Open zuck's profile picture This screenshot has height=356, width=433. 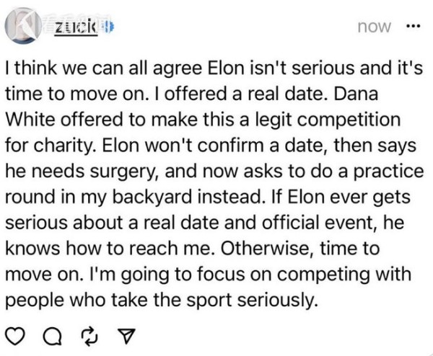coord(24,26)
